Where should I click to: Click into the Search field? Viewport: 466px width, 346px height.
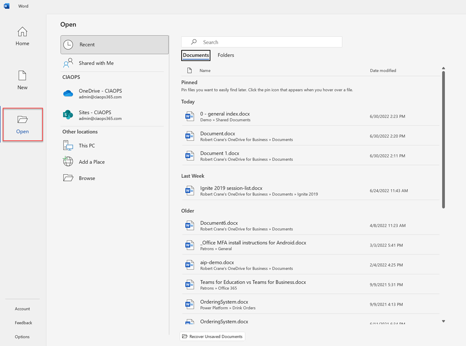coord(268,42)
